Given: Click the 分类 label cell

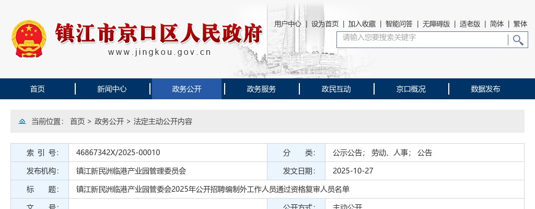Looking at the screenshot, I should click(x=296, y=153).
